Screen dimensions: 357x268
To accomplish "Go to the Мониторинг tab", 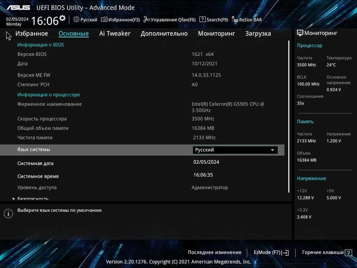I will 217,34.
